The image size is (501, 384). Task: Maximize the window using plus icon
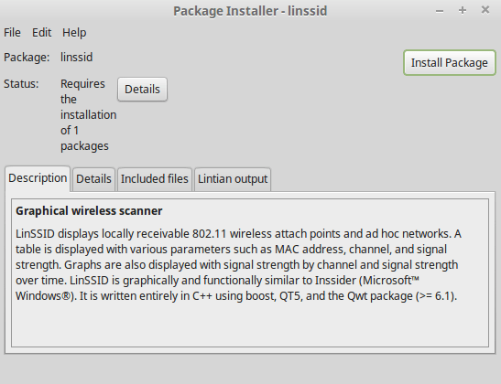click(463, 11)
